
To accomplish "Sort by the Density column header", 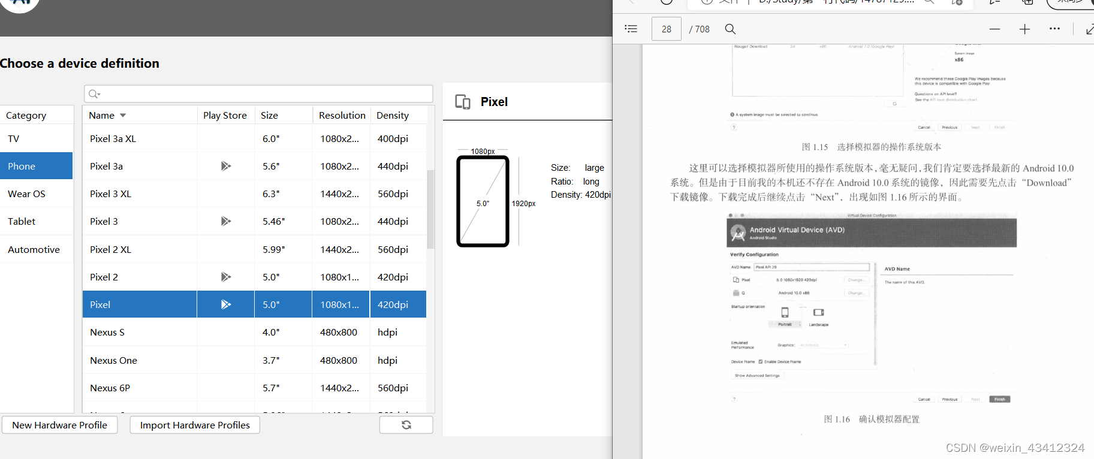I will 398,115.
